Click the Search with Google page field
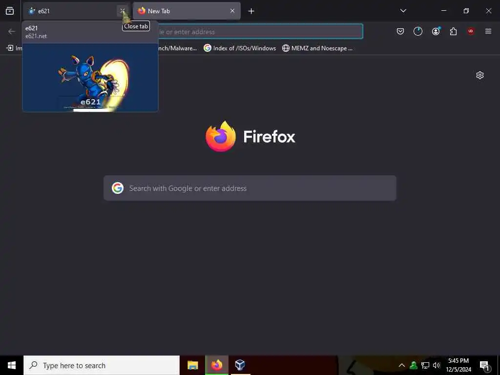The image size is (500, 375). pos(250,188)
